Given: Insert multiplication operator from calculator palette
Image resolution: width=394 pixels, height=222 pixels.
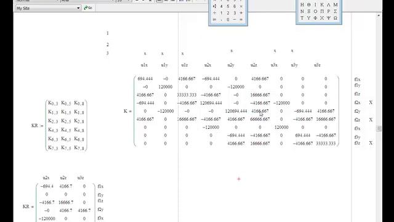Looking at the screenshot, I should pyautogui.click(x=241, y=6).
